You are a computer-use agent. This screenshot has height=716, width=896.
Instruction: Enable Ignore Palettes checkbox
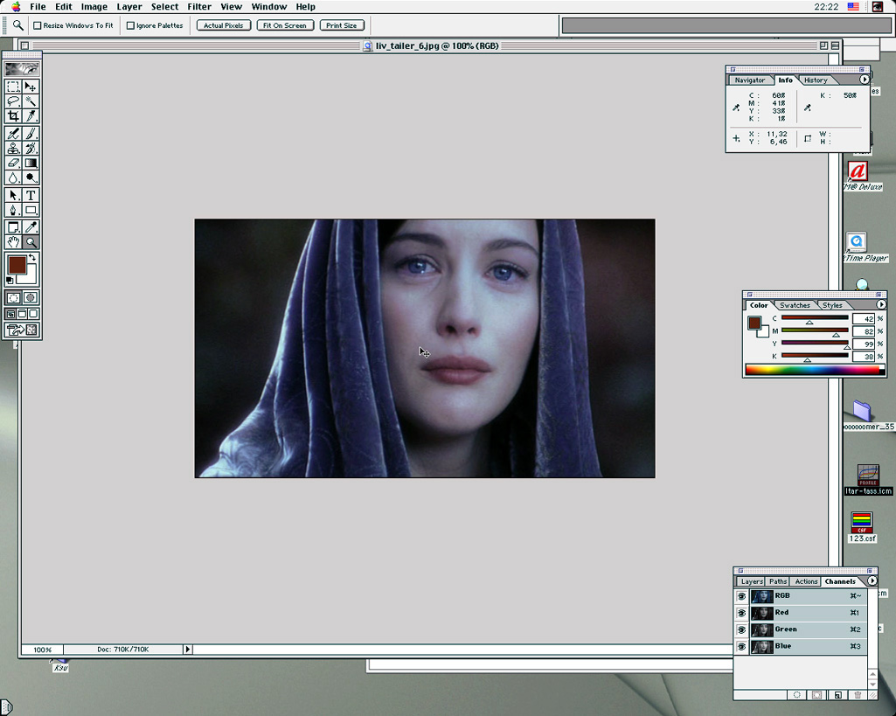(x=130, y=25)
